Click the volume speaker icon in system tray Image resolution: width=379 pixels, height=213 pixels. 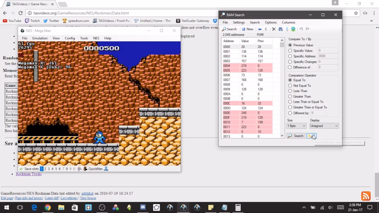coord(330,208)
